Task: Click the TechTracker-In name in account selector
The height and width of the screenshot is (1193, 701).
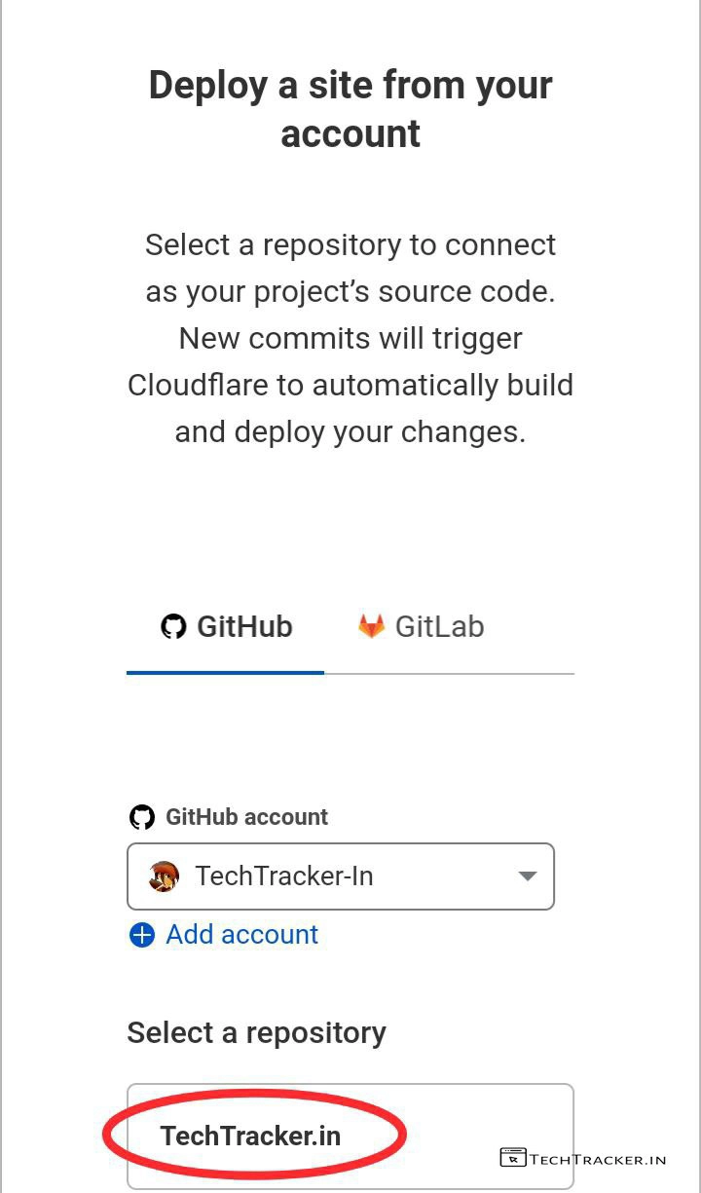Action: point(283,876)
